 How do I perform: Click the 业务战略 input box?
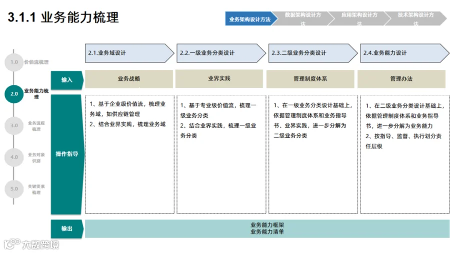[129, 79]
